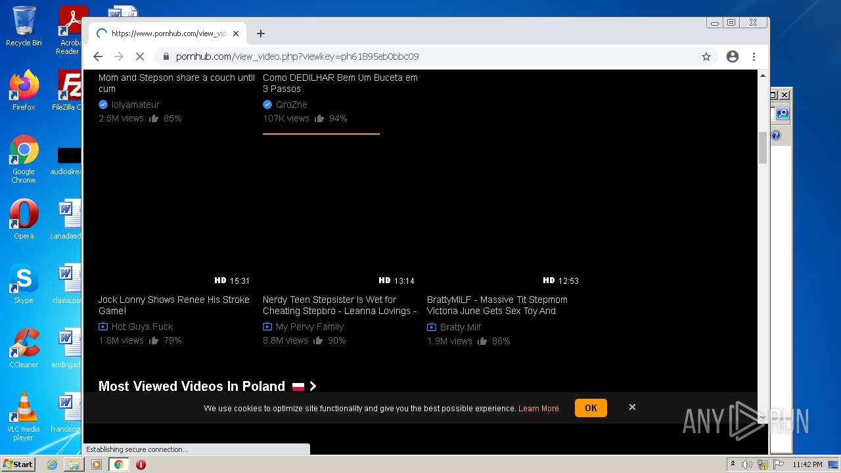Show hidden system tray icons
This screenshot has height=473, width=841.
(733, 464)
